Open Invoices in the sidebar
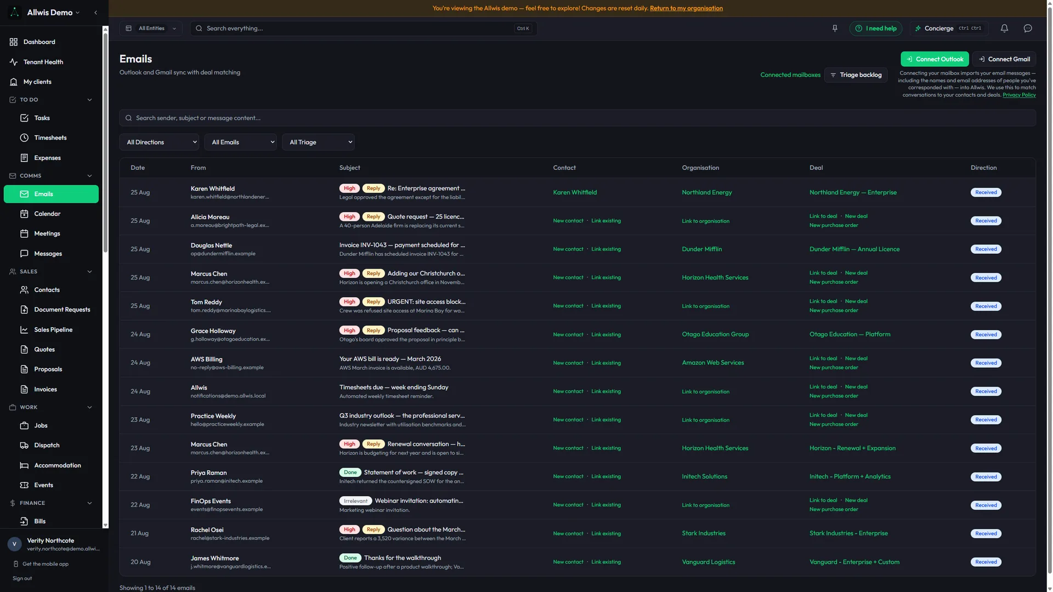 [x=51, y=390]
